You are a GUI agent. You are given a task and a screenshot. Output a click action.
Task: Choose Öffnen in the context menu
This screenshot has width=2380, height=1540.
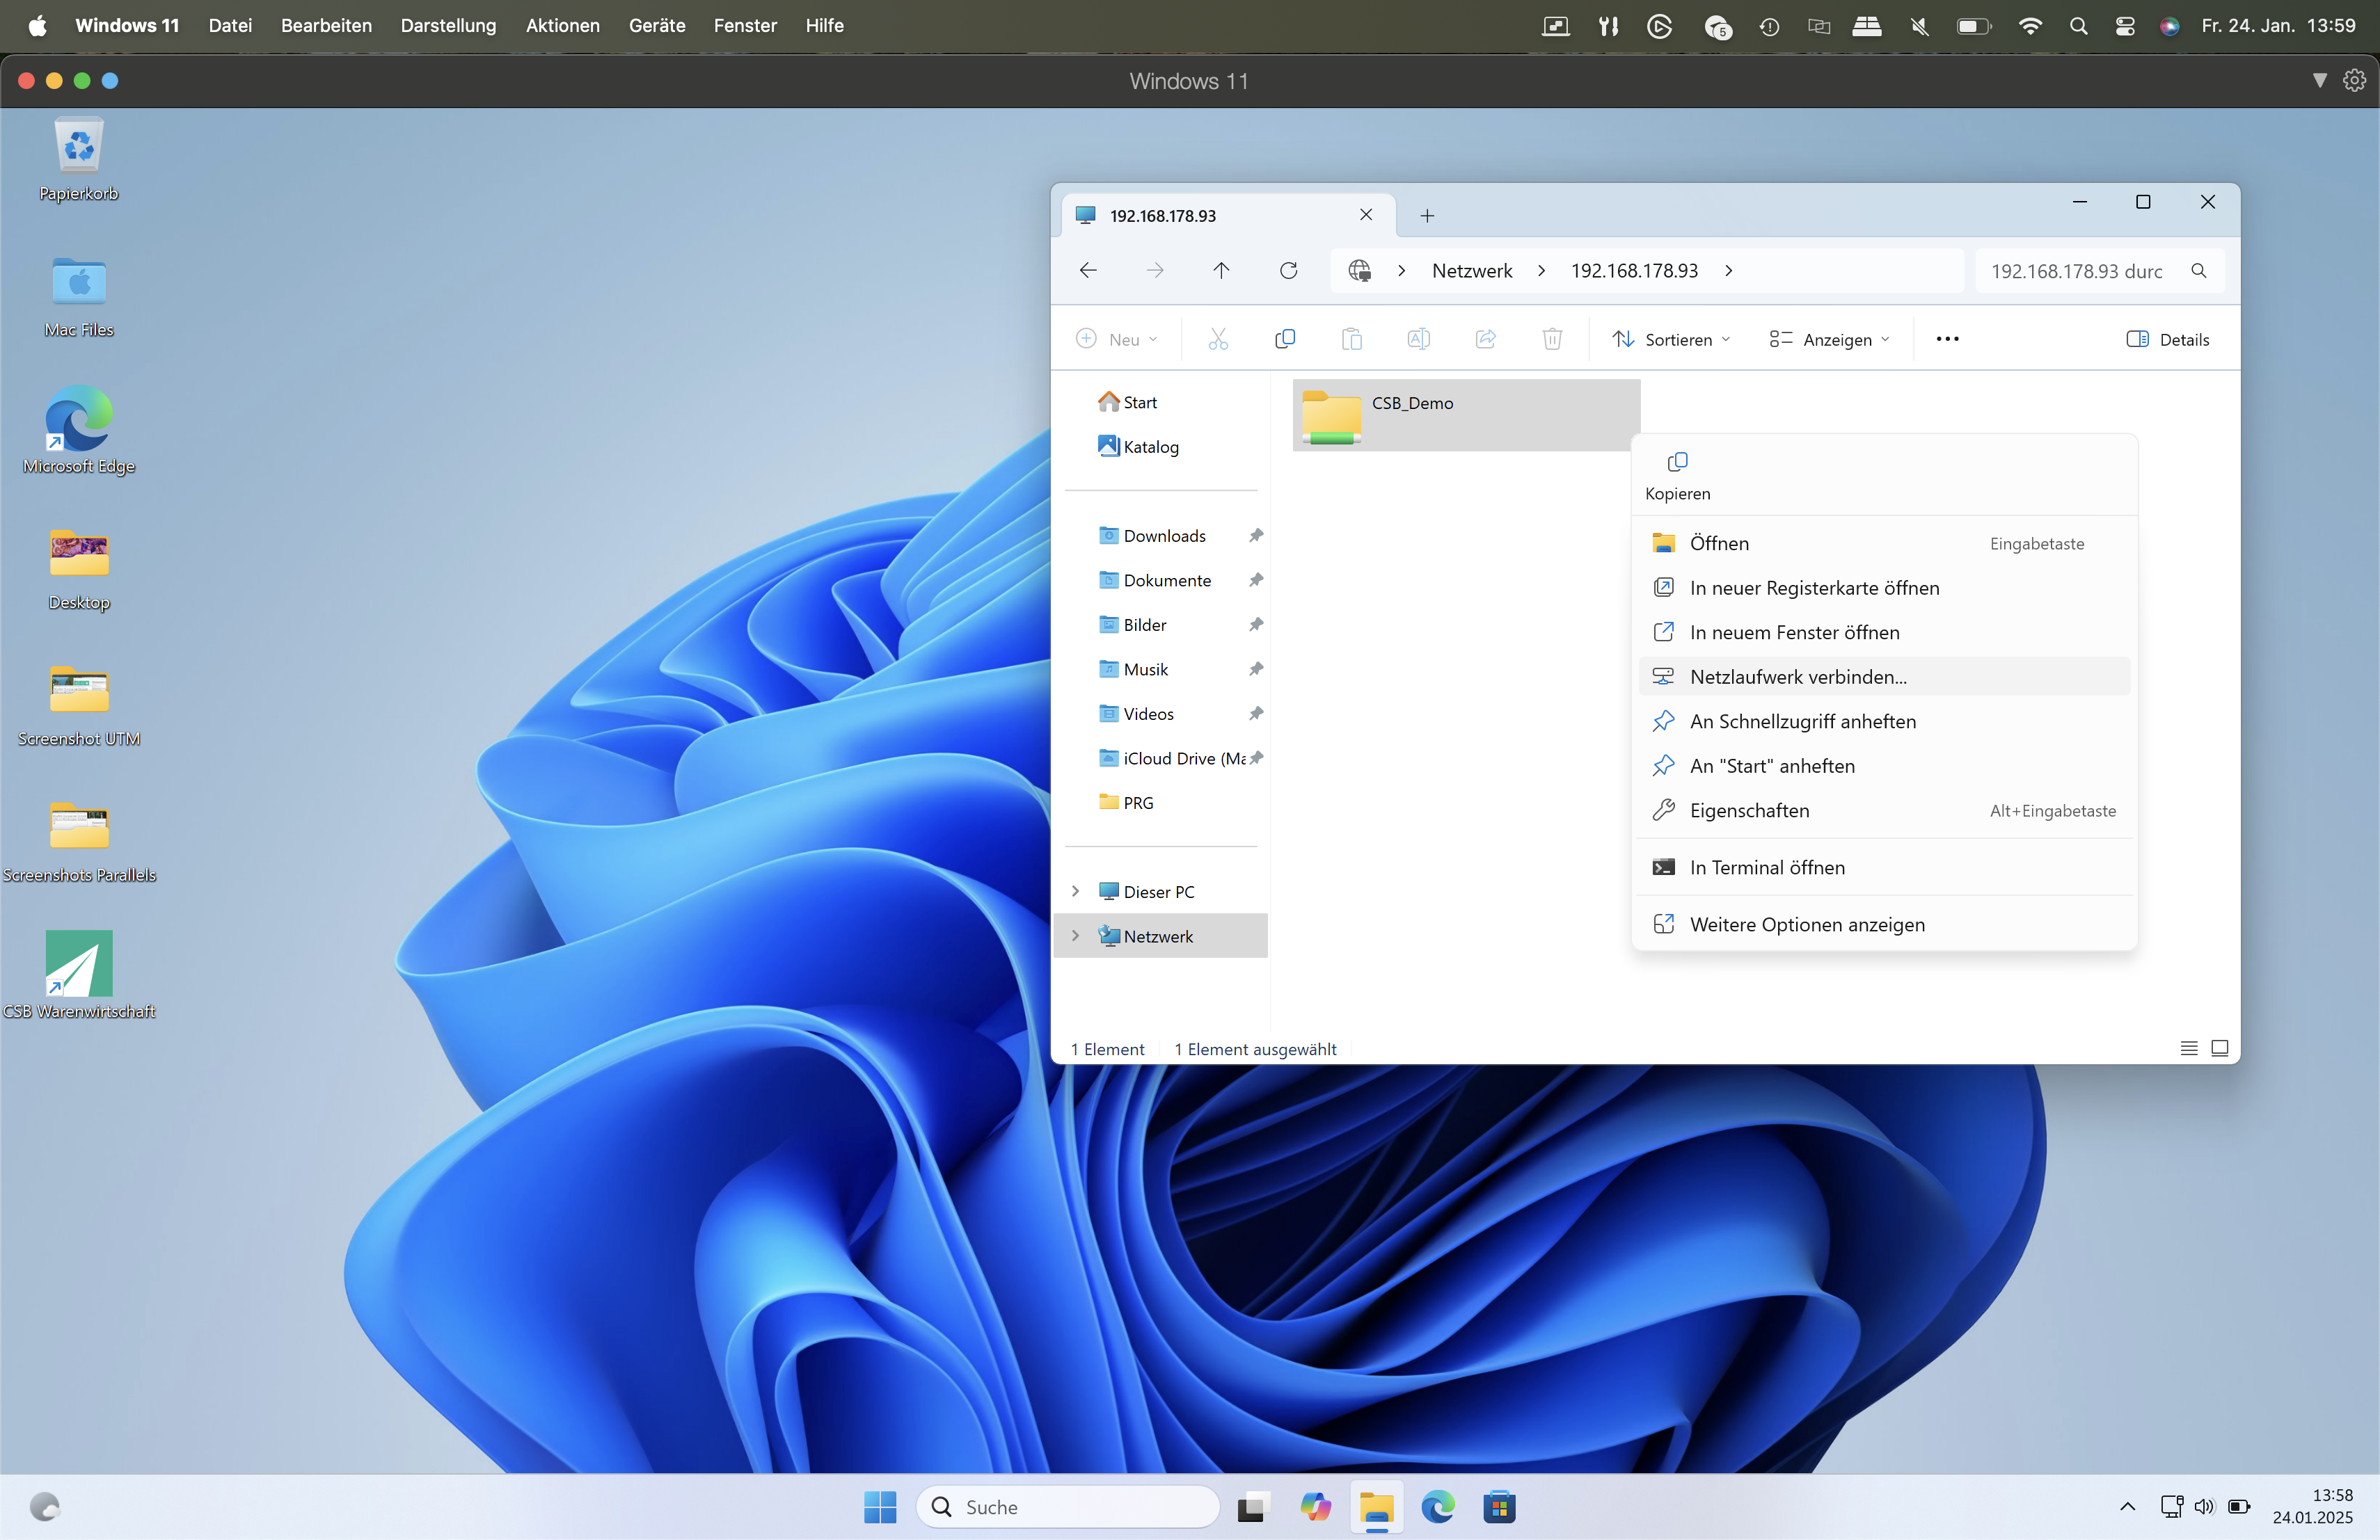[x=1884, y=544]
